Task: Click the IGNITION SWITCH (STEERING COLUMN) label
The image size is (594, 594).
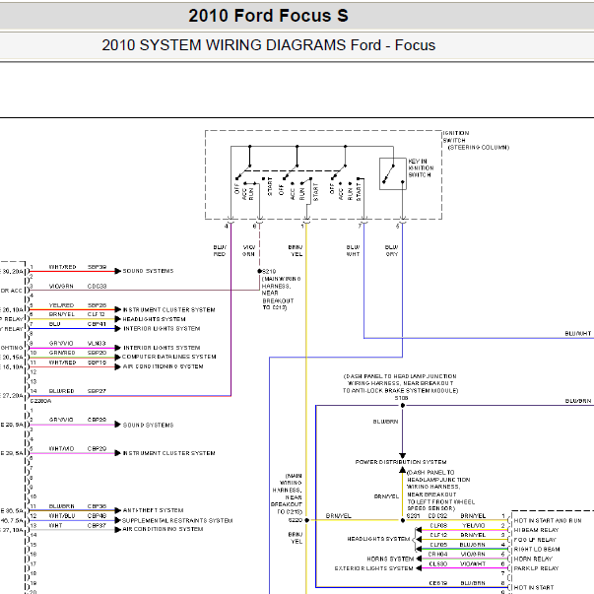Action: coord(476,140)
